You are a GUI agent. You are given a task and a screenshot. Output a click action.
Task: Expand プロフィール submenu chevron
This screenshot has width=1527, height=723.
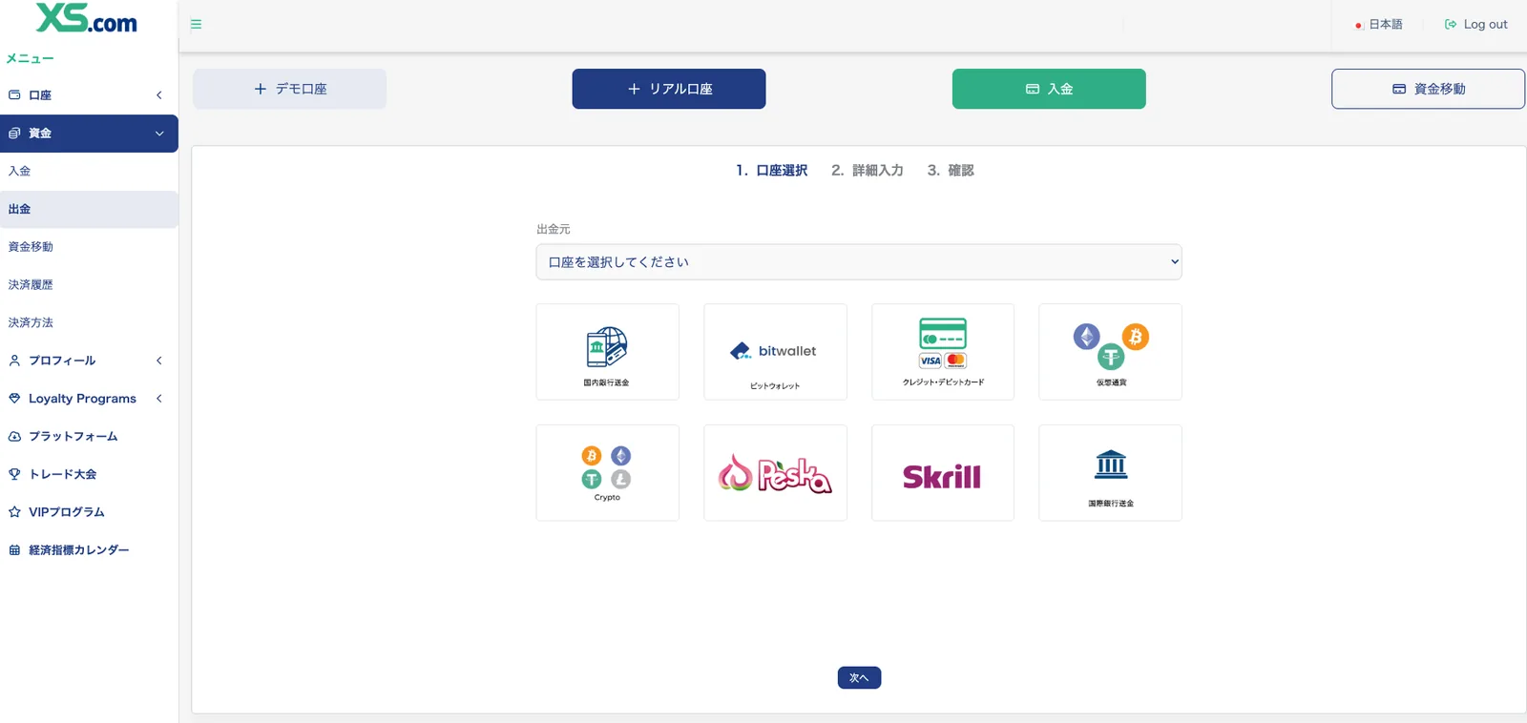[159, 361]
